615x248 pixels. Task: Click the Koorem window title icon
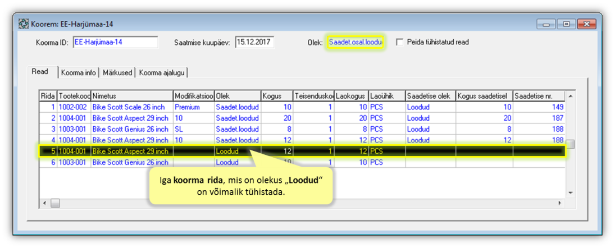click(23, 24)
